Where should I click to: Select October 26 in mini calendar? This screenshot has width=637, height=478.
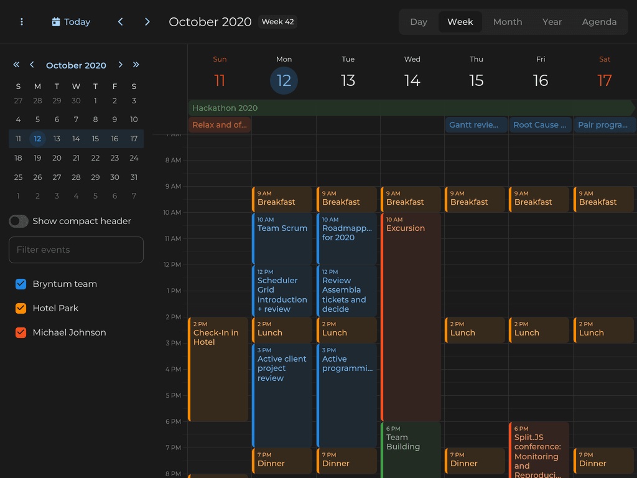coord(37,177)
